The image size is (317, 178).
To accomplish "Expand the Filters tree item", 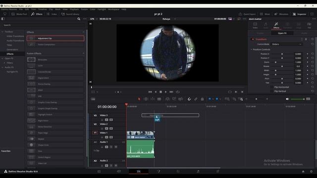I will [x=4, y=63].
